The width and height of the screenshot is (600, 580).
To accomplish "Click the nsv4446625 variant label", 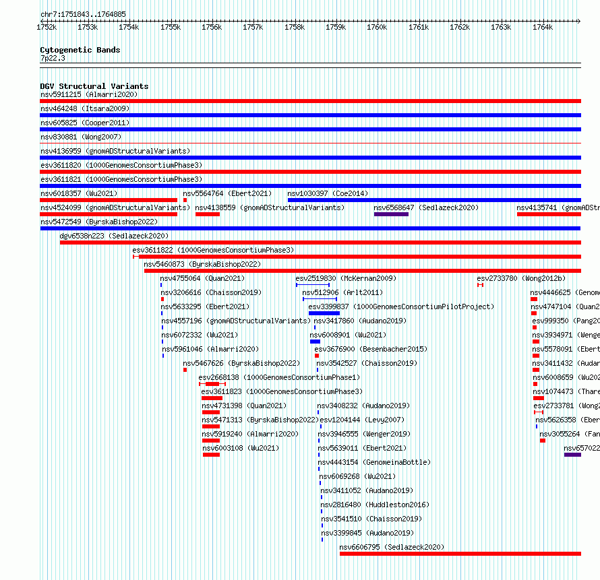I will [565, 292].
